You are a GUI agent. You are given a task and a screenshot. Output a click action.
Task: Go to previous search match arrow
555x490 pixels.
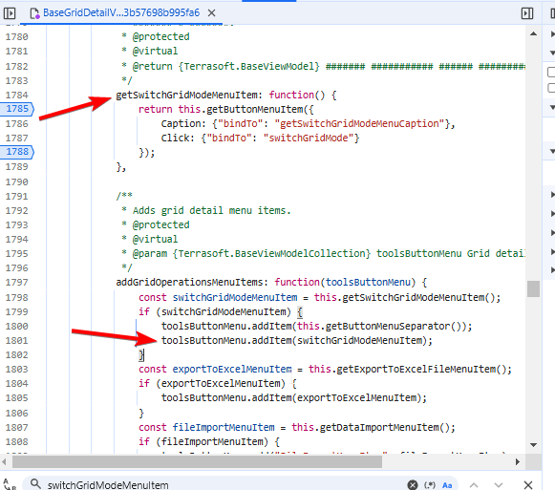(475, 484)
